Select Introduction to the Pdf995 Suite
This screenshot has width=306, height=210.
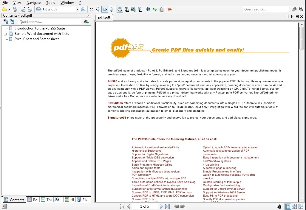coord(39,28)
